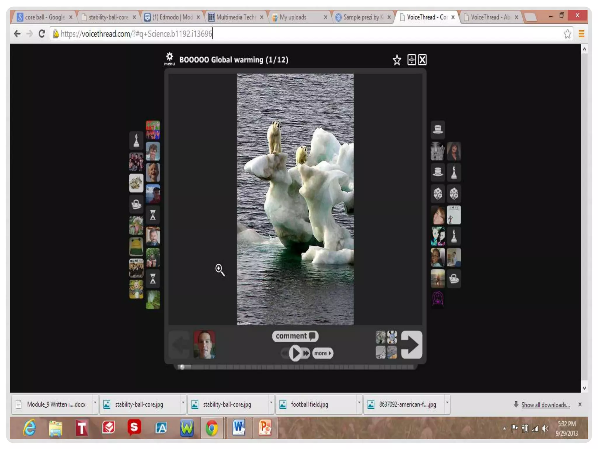Open dropdown for Module_9 Written docx download
Screen dimensions: 598x449
coord(95,403)
